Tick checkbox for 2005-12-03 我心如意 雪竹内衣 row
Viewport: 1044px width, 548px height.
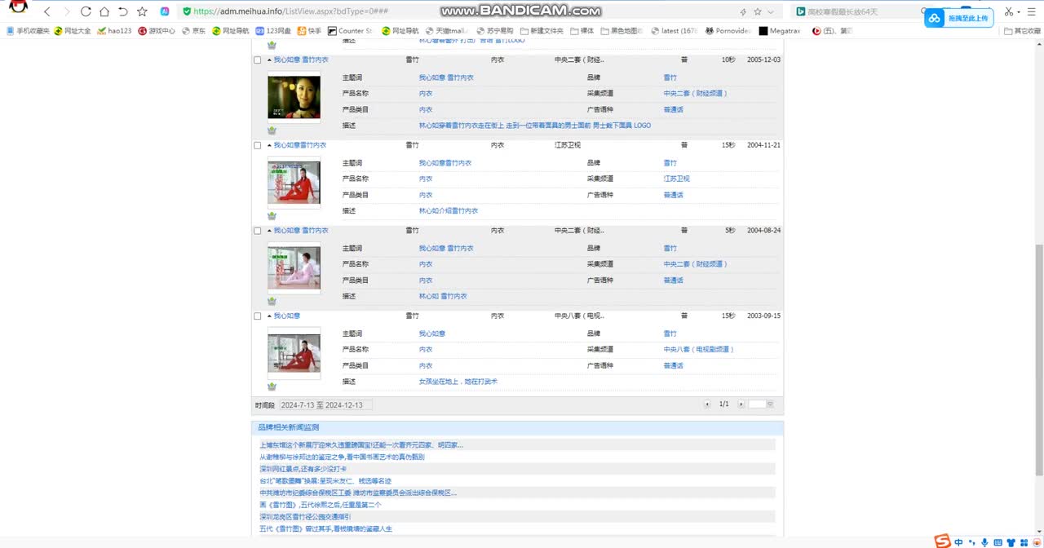(x=258, y=60)
